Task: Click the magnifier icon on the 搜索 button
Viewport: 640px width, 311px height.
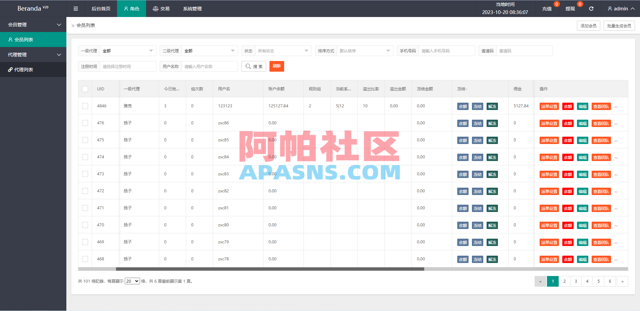Action: 247,66
